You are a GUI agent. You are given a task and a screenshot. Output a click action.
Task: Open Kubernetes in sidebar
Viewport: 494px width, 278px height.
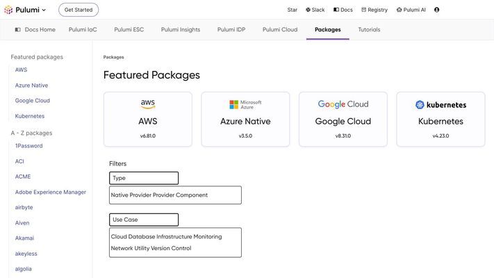point(30,116)
